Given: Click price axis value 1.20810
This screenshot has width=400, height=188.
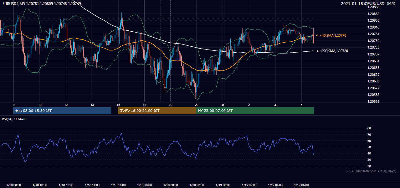Looking at the screenshot, I should 373,27.
